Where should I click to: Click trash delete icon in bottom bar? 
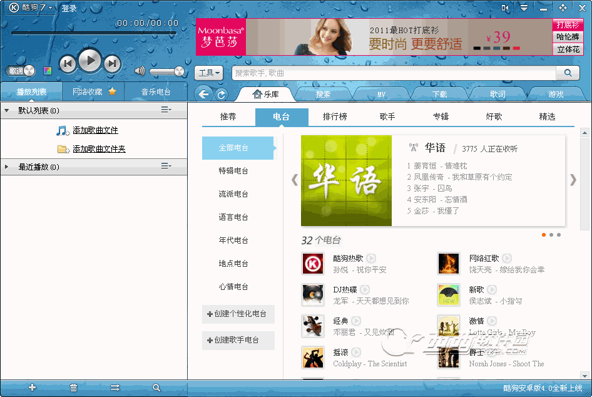pos(73,388)
